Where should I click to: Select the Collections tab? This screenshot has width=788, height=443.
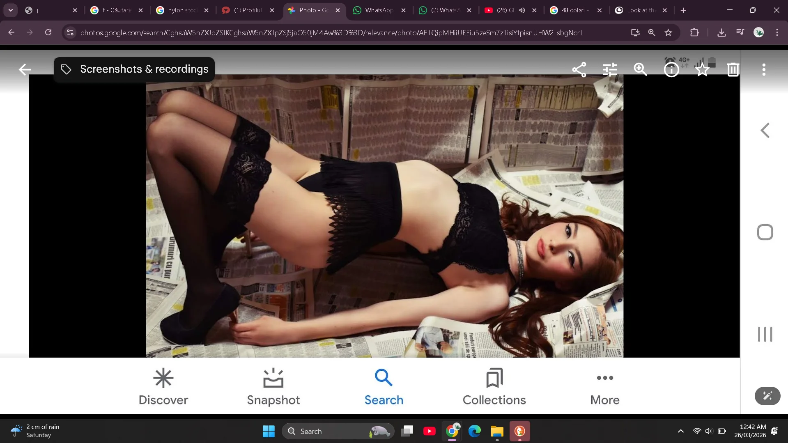[494, 387]
